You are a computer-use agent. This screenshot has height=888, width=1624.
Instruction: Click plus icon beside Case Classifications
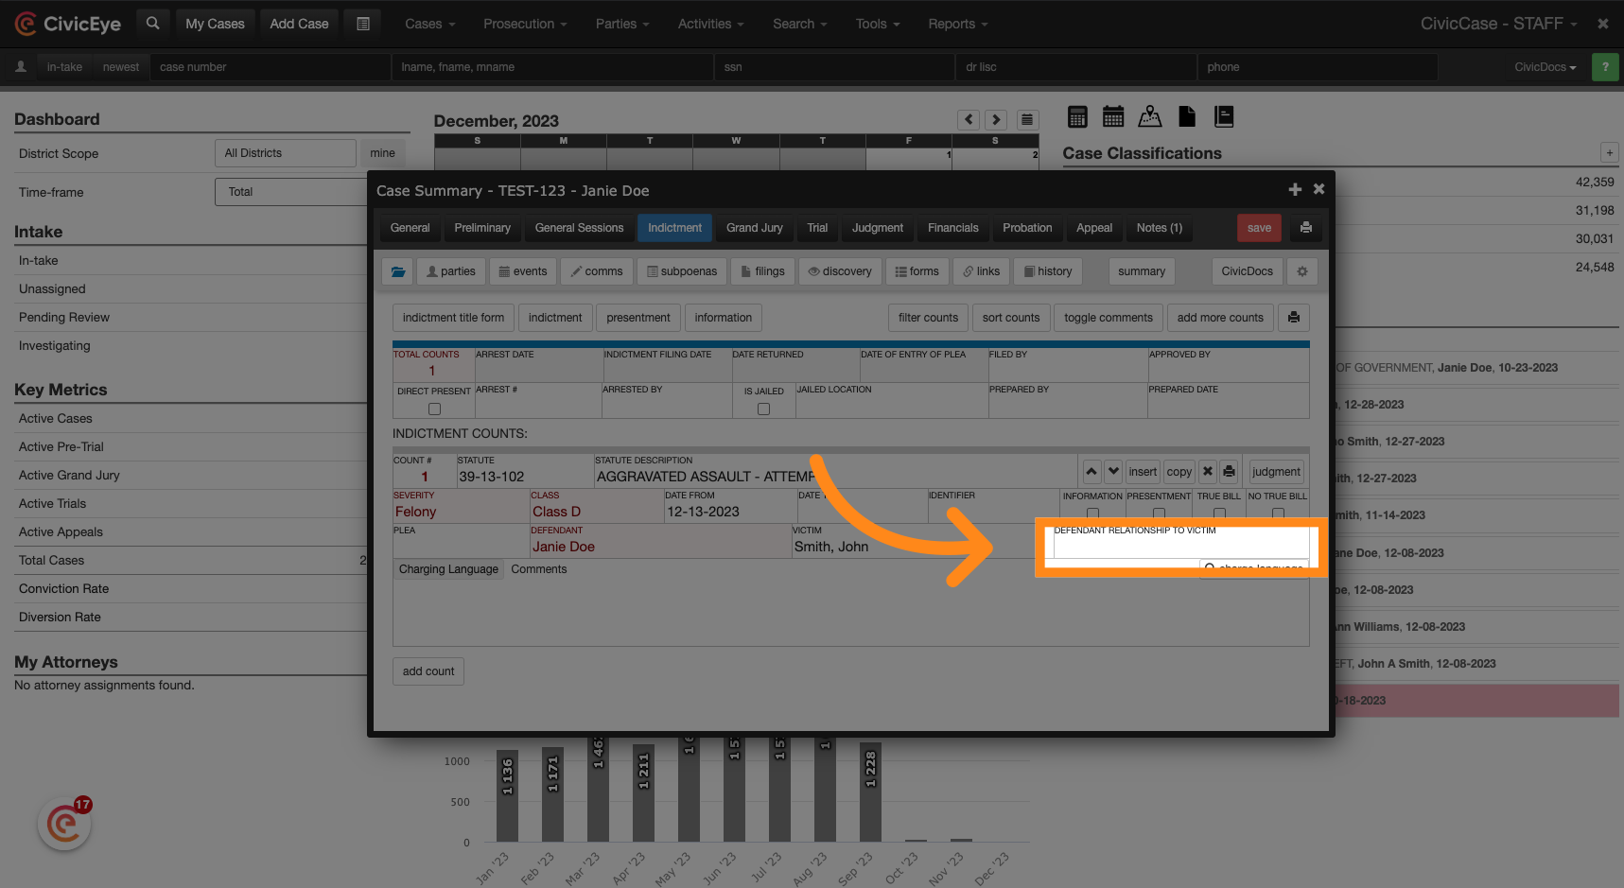tap(1609, 152)
